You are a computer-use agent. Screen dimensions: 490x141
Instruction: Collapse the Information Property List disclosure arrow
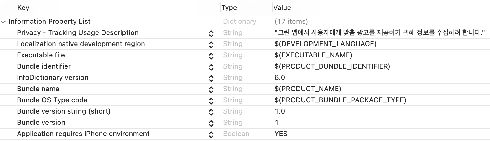pos(3,22)
